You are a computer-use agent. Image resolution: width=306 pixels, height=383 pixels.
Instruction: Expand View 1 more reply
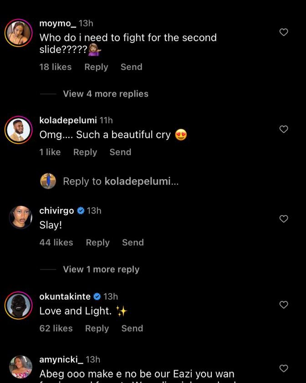[101, 269]
